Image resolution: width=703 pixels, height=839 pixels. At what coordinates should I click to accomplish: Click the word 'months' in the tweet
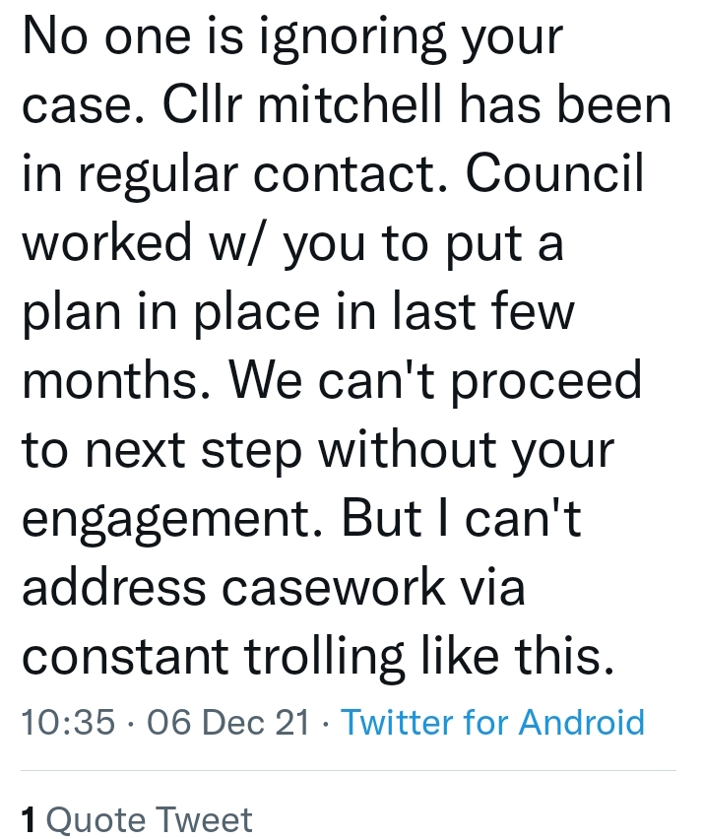click(x=115, y=379)
